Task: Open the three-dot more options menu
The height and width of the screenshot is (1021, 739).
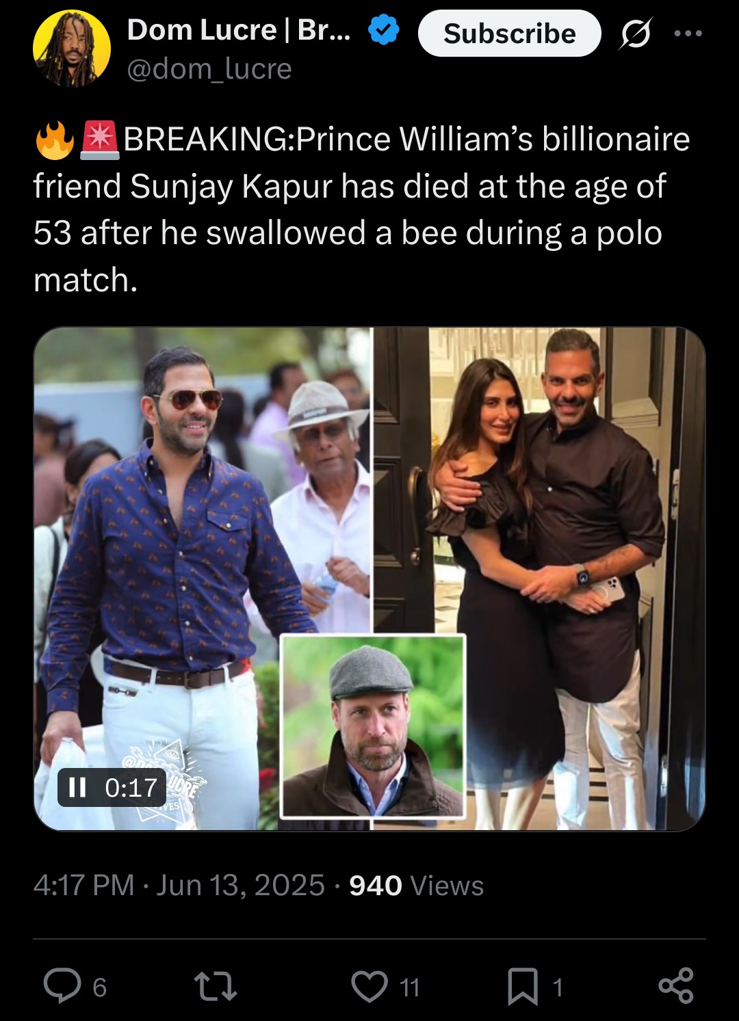Action: (x=688, y=34)
